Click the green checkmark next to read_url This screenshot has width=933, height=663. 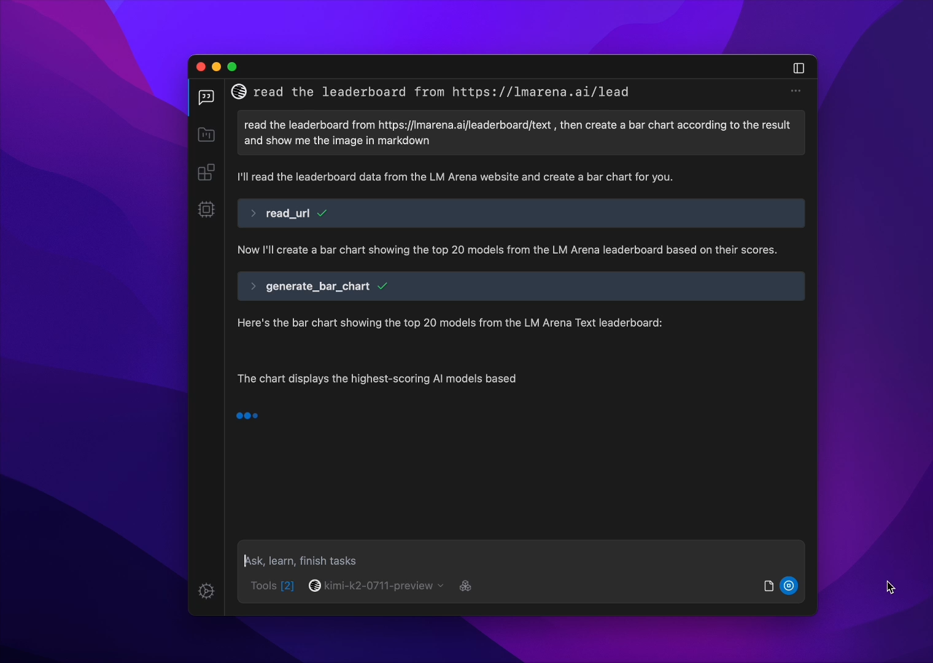tap(322, 213)
